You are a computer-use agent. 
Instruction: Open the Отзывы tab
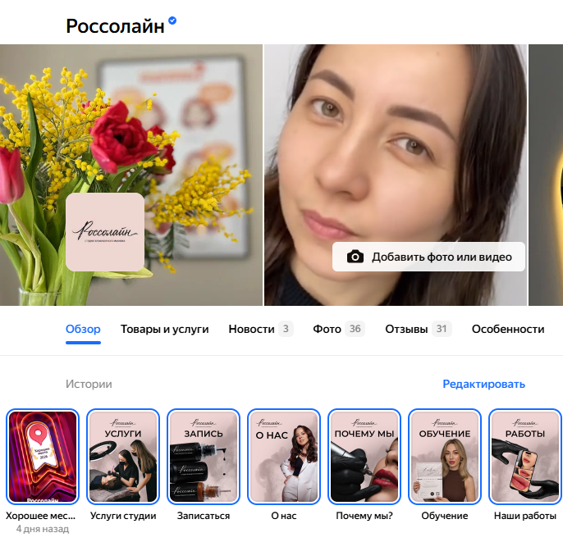[x=419, y=329]
